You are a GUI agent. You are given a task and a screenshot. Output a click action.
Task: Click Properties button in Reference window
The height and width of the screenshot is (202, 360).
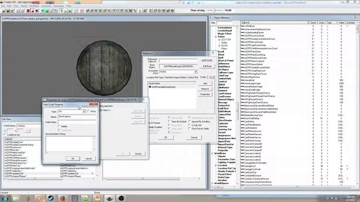point(205,94)
